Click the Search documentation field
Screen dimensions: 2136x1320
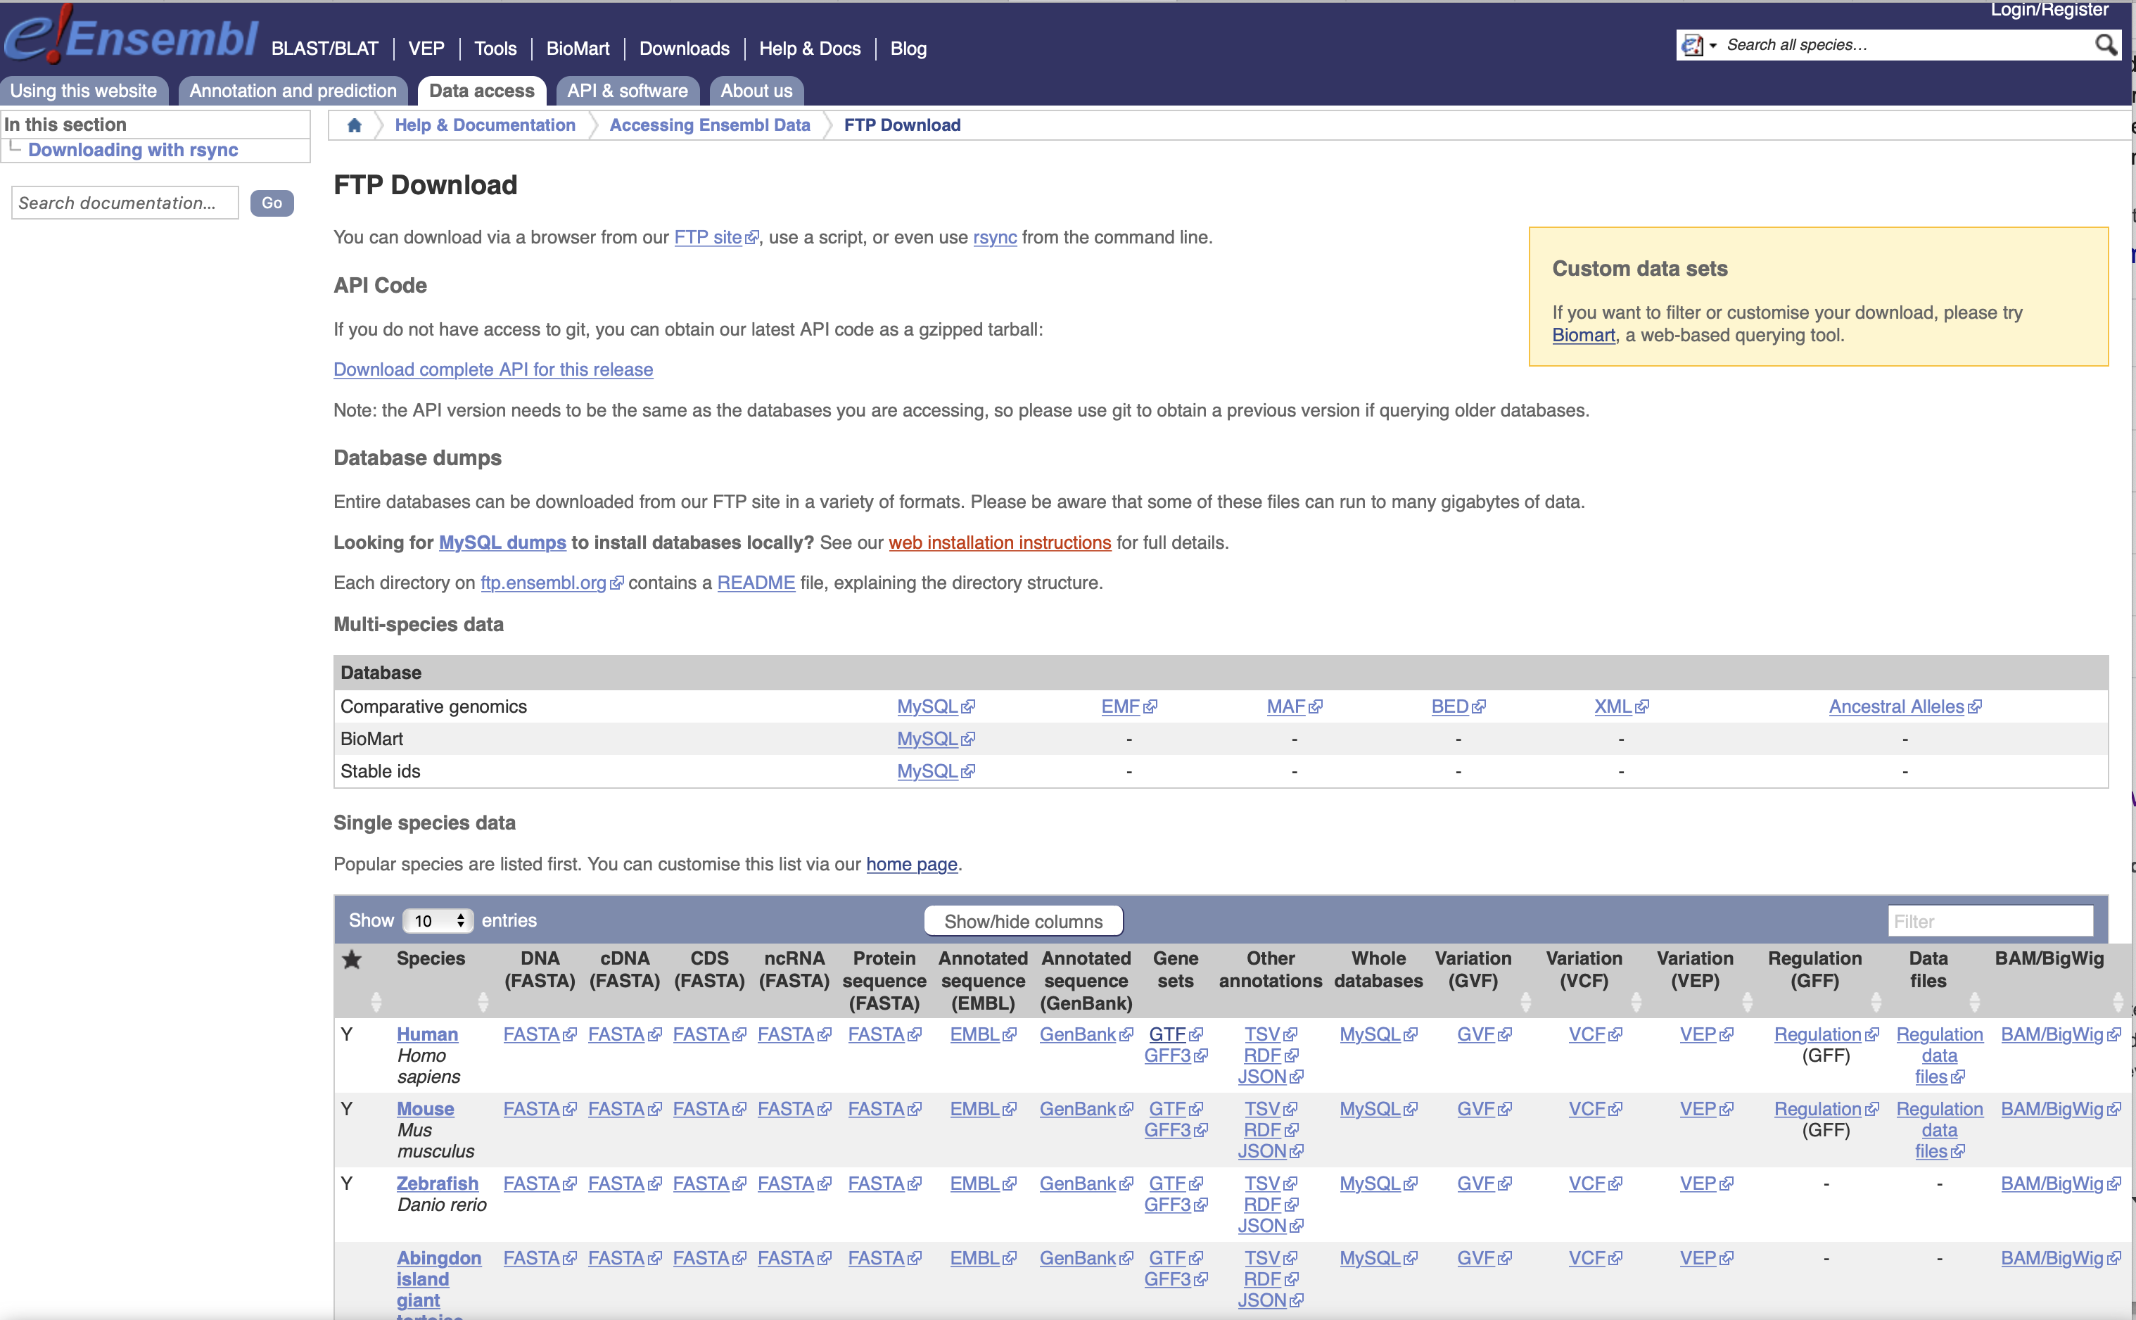pos(125,203)
